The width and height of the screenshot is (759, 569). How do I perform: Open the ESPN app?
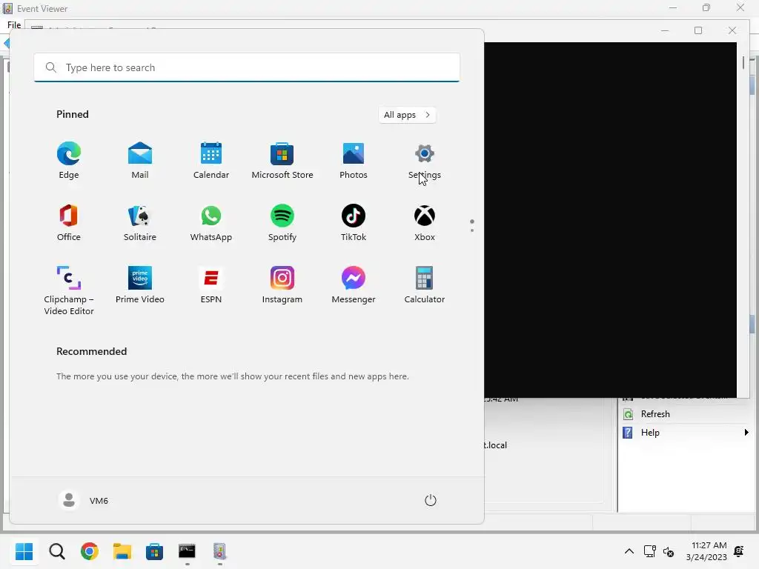pyautogui.click(x=211, y=285)
